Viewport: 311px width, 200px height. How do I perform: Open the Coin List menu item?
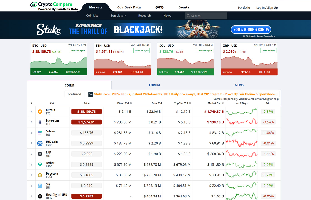[x=92, y=16]
